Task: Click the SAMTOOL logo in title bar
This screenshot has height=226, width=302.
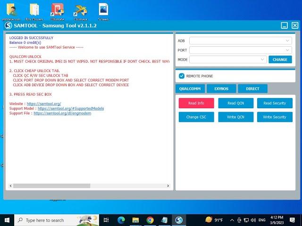Action: pyautogui.click(x=8, y=25)
